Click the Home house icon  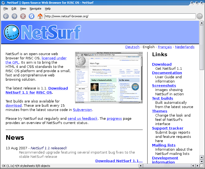pos(40,16)
